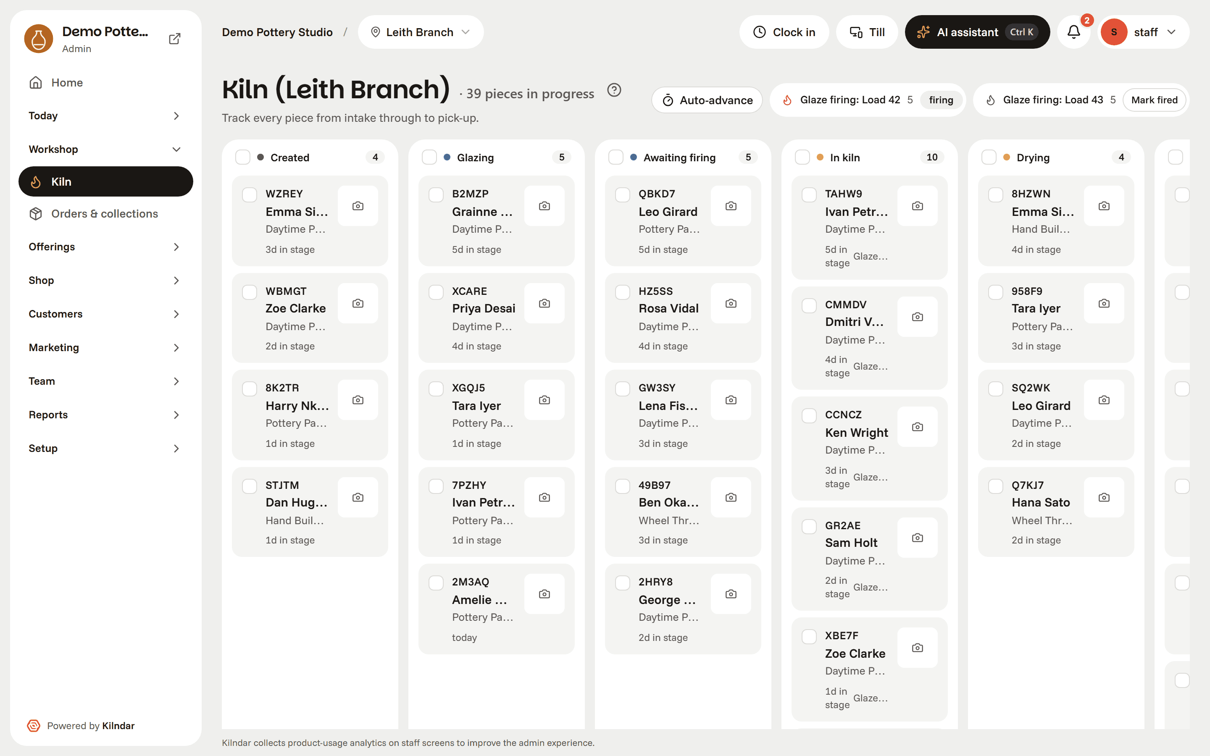Check the WBMGT Zoe Clarke piece
The image size is (1210, 756).
click(x=250, y=292)
